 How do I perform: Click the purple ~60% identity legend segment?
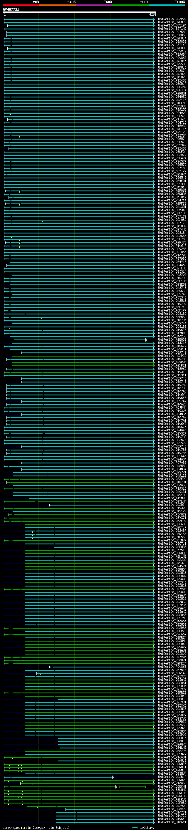coord(94,5)
